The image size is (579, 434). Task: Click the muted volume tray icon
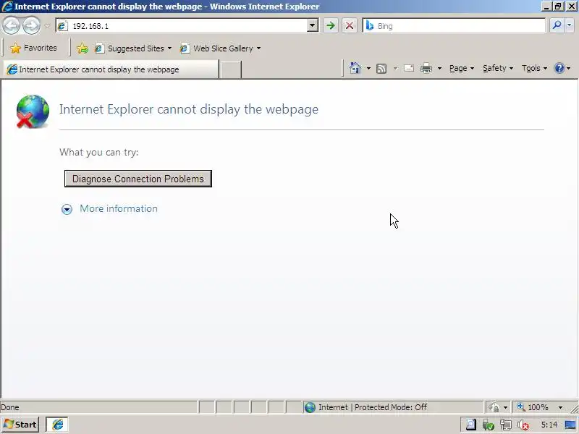pos(523,425)
